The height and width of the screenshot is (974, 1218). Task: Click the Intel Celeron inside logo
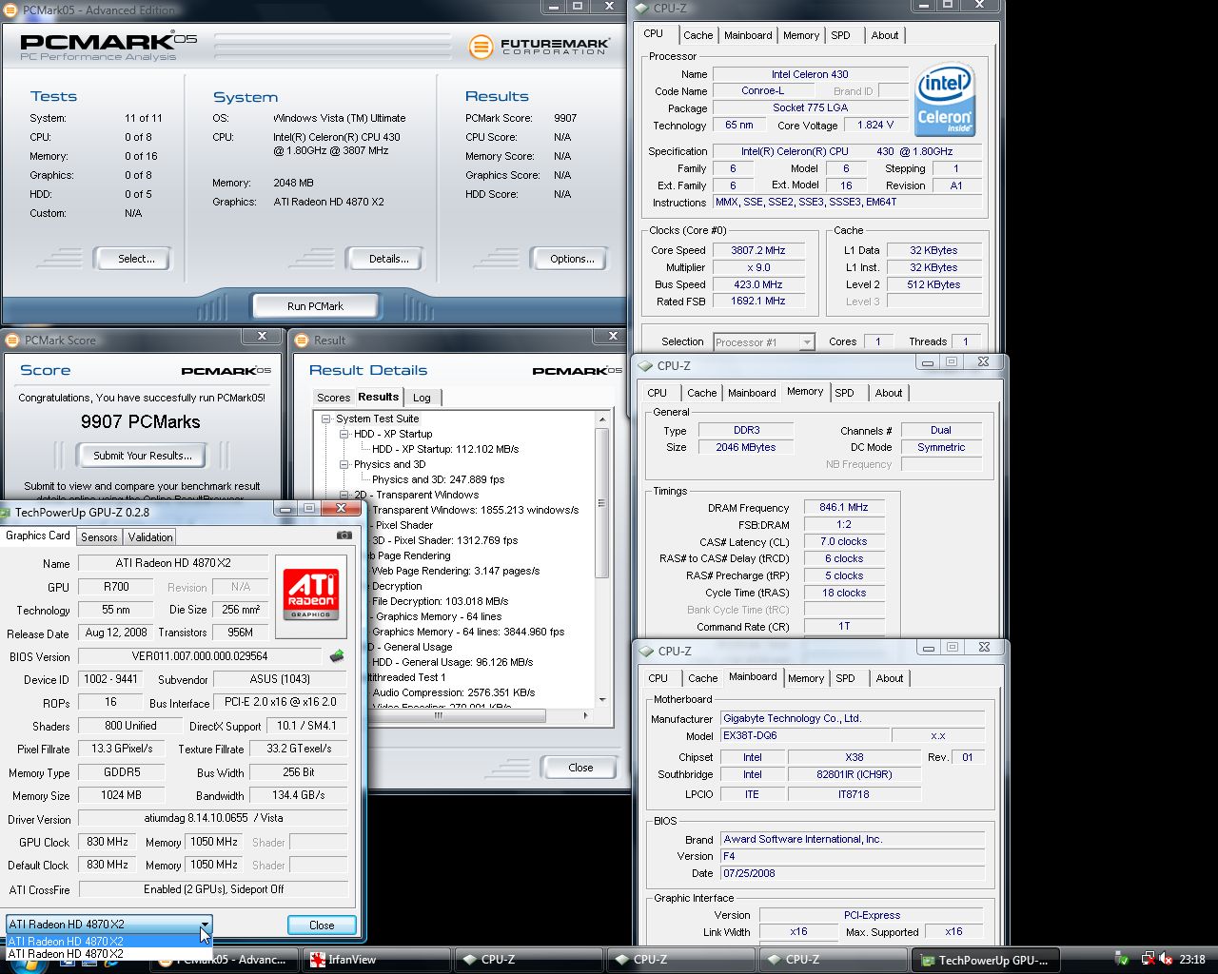[945, 100]
